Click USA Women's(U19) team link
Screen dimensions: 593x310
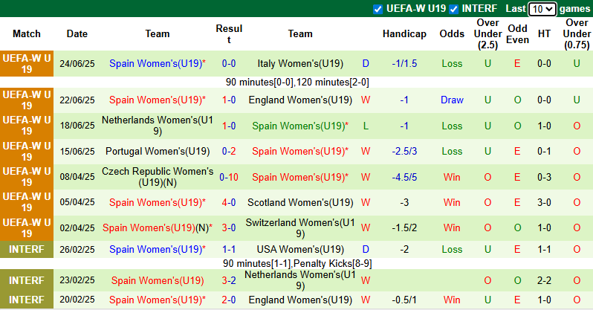(x=300, y=249)
